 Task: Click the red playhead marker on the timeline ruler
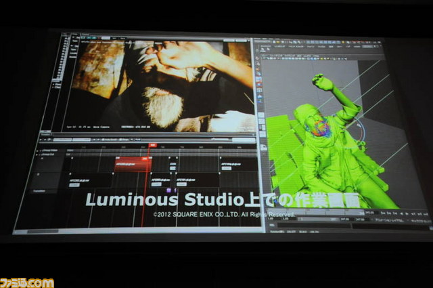coord(152,145)
